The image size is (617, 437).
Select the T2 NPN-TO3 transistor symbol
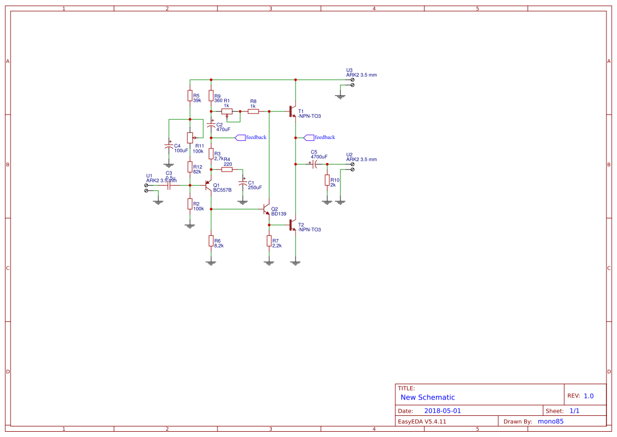coord(292,225)
